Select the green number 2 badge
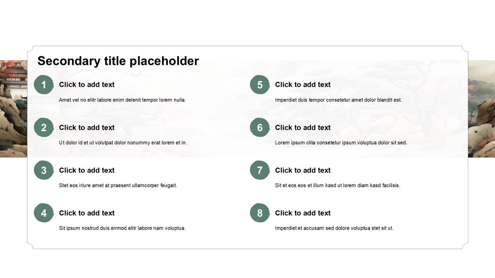The image size is (495, 278). 44,128
